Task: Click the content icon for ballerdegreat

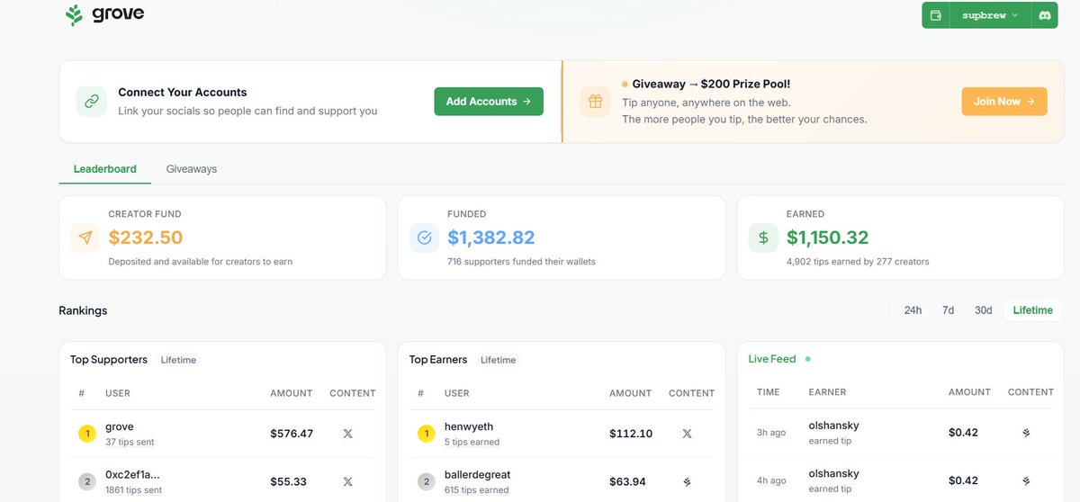Action: point(687,481)
